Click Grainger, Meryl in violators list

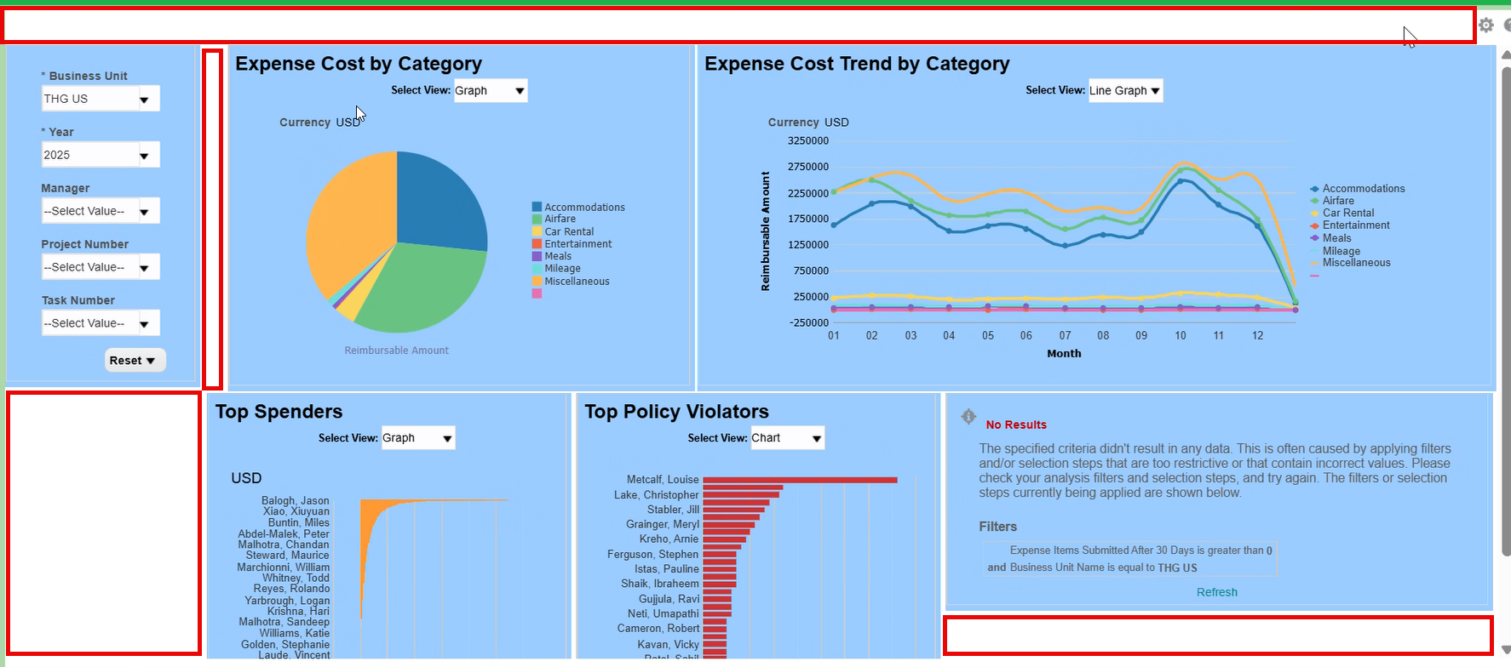point(662,524)
